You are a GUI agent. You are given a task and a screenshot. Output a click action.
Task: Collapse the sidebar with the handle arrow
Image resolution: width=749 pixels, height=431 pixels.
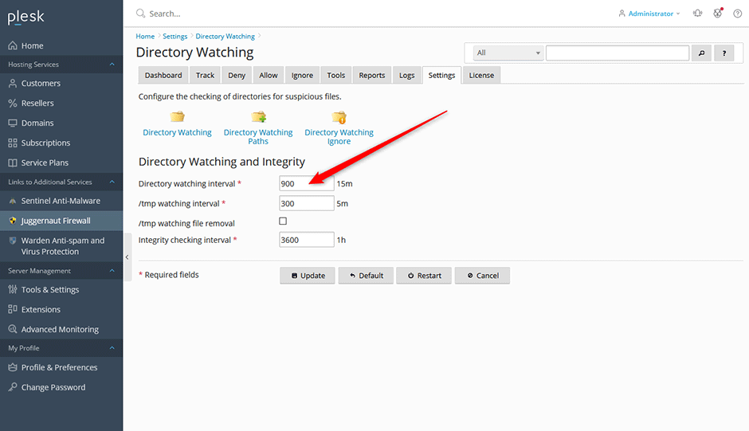pyautogui.click(x=127, y=257)
